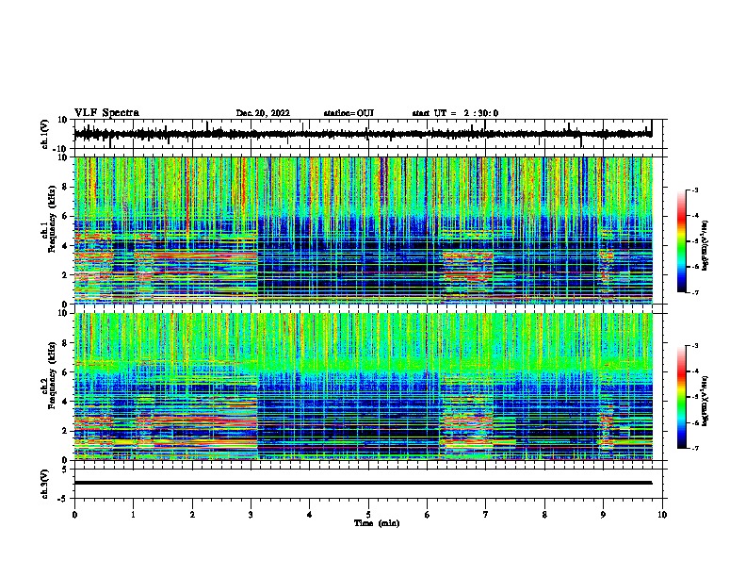Image resolution: width=746 pixels, height=577 pixels.
Task: Click the "ch.1(V)" waveform axis label
Action: [44, 134]
